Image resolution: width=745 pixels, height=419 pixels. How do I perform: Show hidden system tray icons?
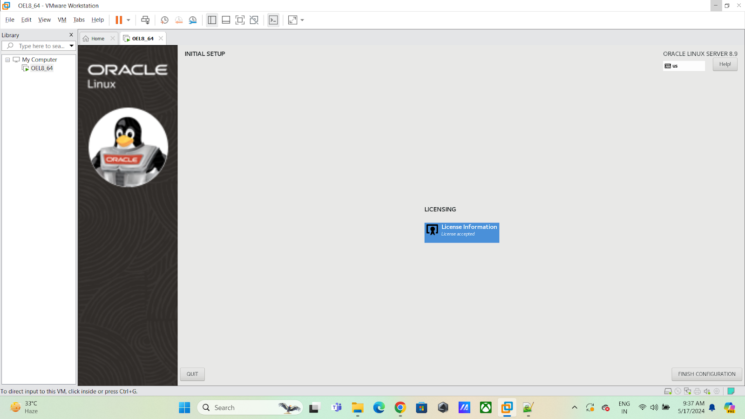coord(575,408)
